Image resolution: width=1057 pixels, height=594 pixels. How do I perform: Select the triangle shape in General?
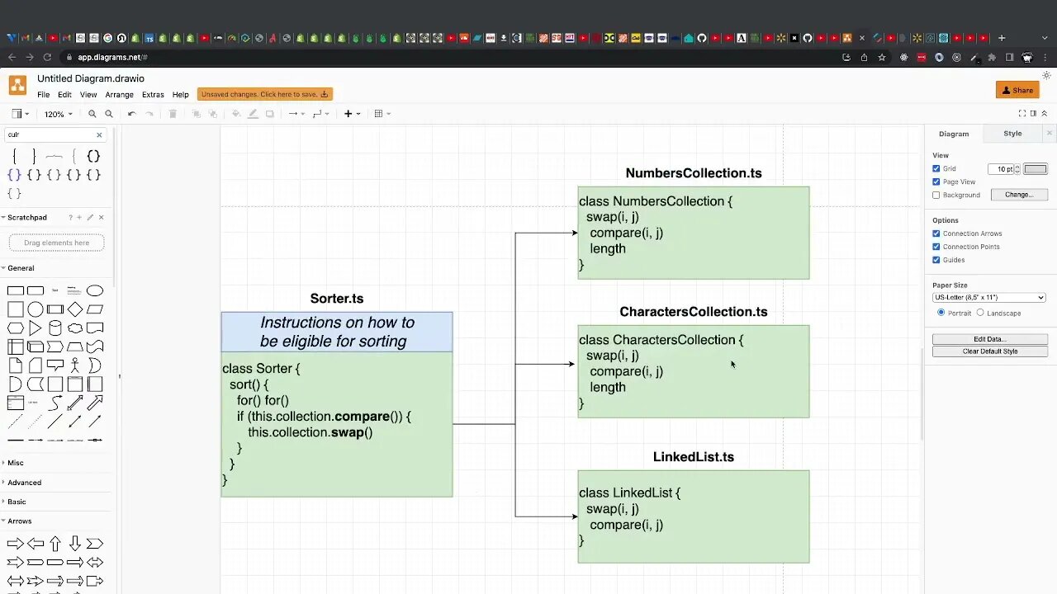(x=36, y=328)
